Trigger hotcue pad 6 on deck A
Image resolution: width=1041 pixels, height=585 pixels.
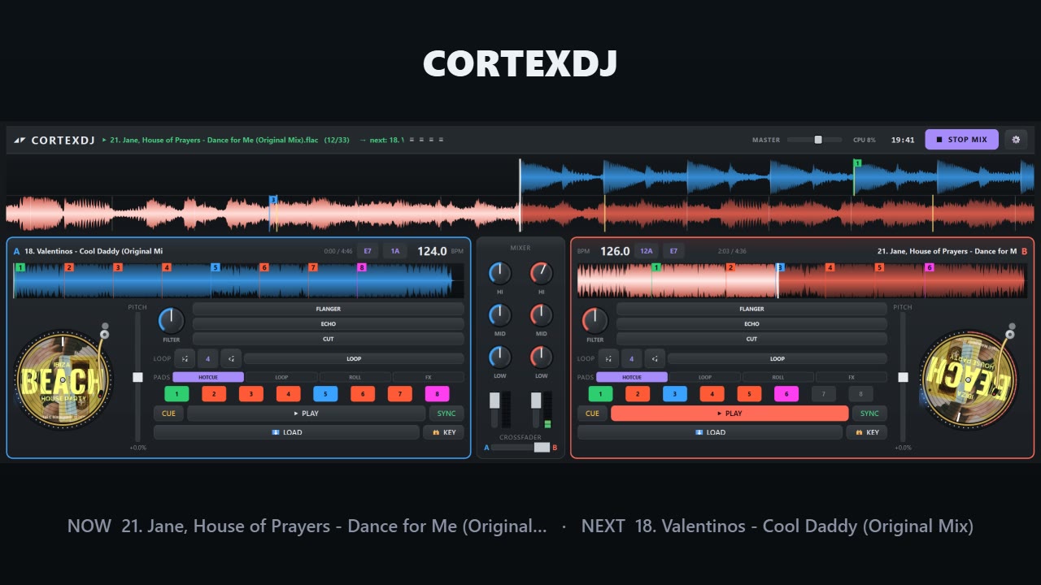coord(363,394)
